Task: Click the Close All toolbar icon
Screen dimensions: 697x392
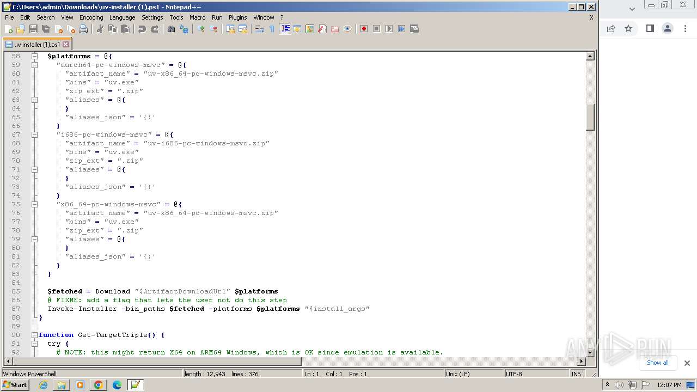Action: pyautogui.click(x=71, y=29)
